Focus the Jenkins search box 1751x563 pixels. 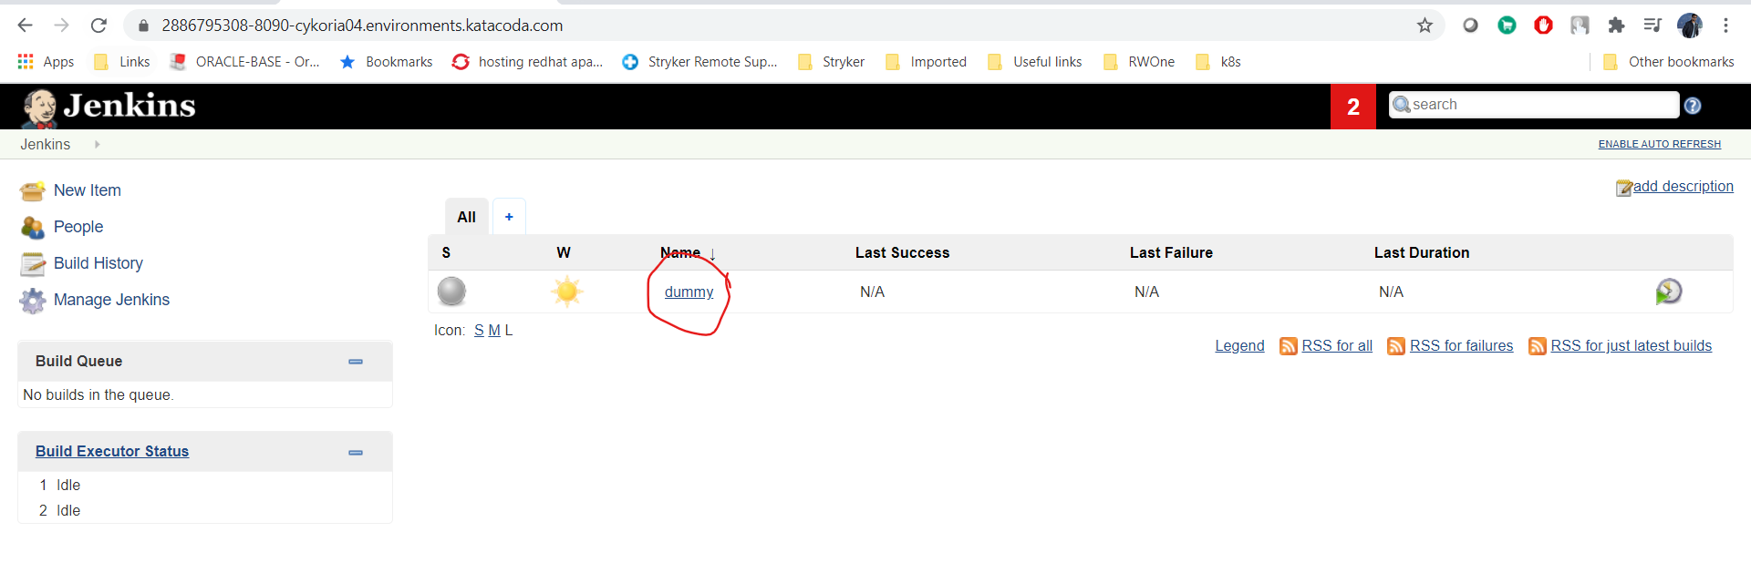click(1533, 105)
